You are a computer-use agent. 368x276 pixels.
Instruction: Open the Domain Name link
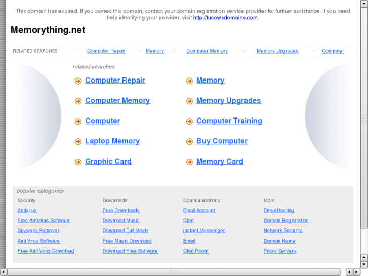click(x=279, y=241)
